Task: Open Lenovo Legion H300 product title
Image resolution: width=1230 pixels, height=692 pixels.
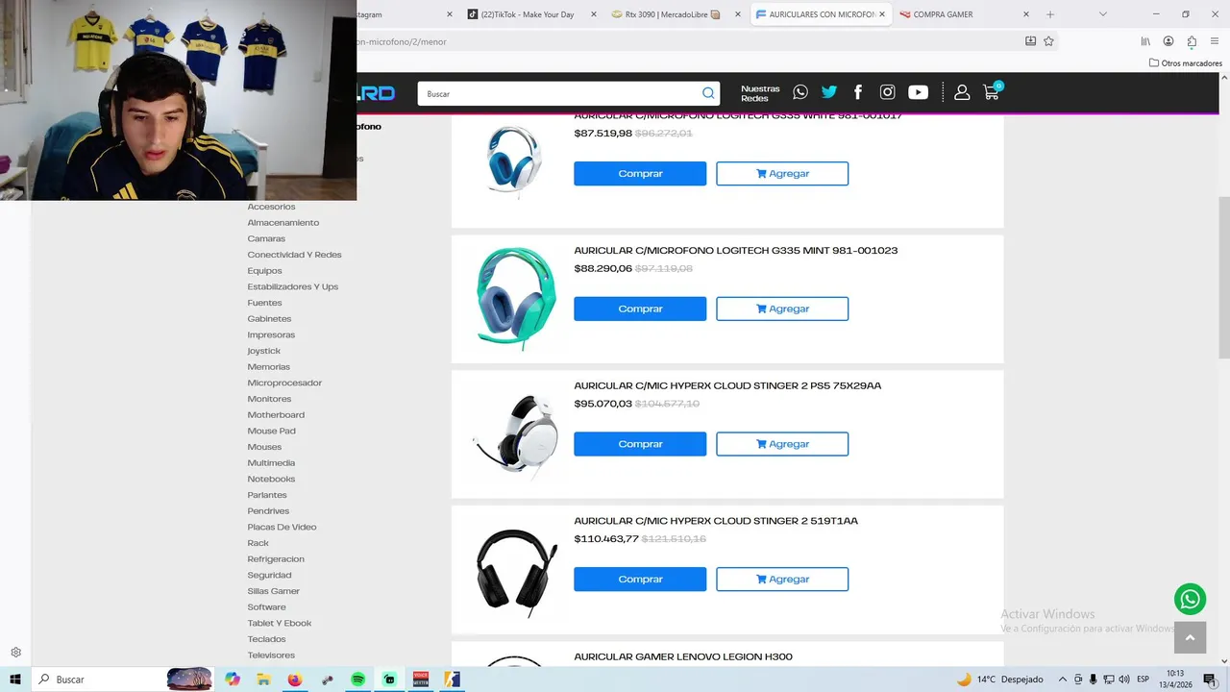Action: point(683,657)
